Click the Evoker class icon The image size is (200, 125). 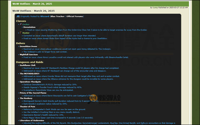pyautogui.click(x=21, y=24)
